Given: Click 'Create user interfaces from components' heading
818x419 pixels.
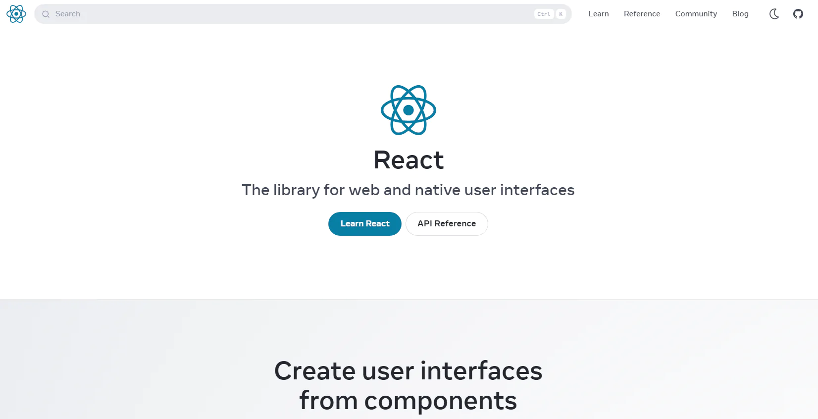Looking at the screenshot, I should coord(409,385).
